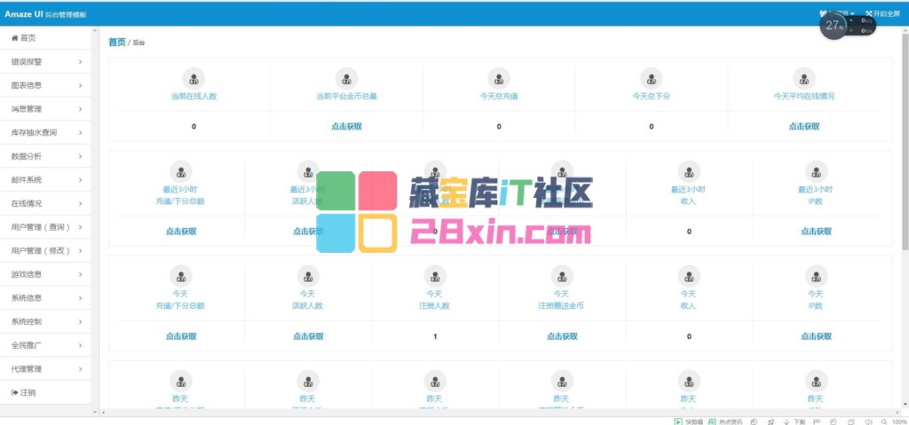Click the fullscreen icon next to 开启全屏
The height and width of the screenshot is (425, 909).
[869, 13]
